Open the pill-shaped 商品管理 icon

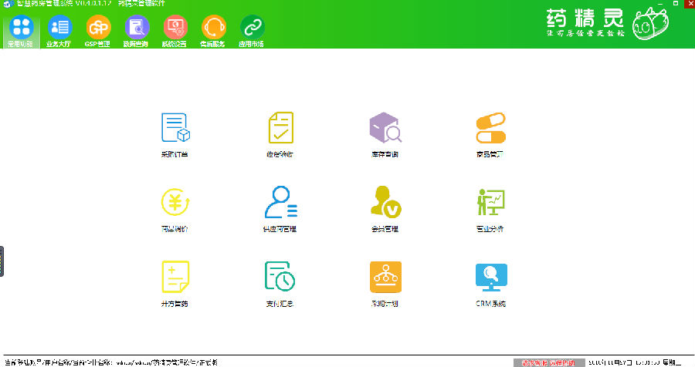(490, 128)
